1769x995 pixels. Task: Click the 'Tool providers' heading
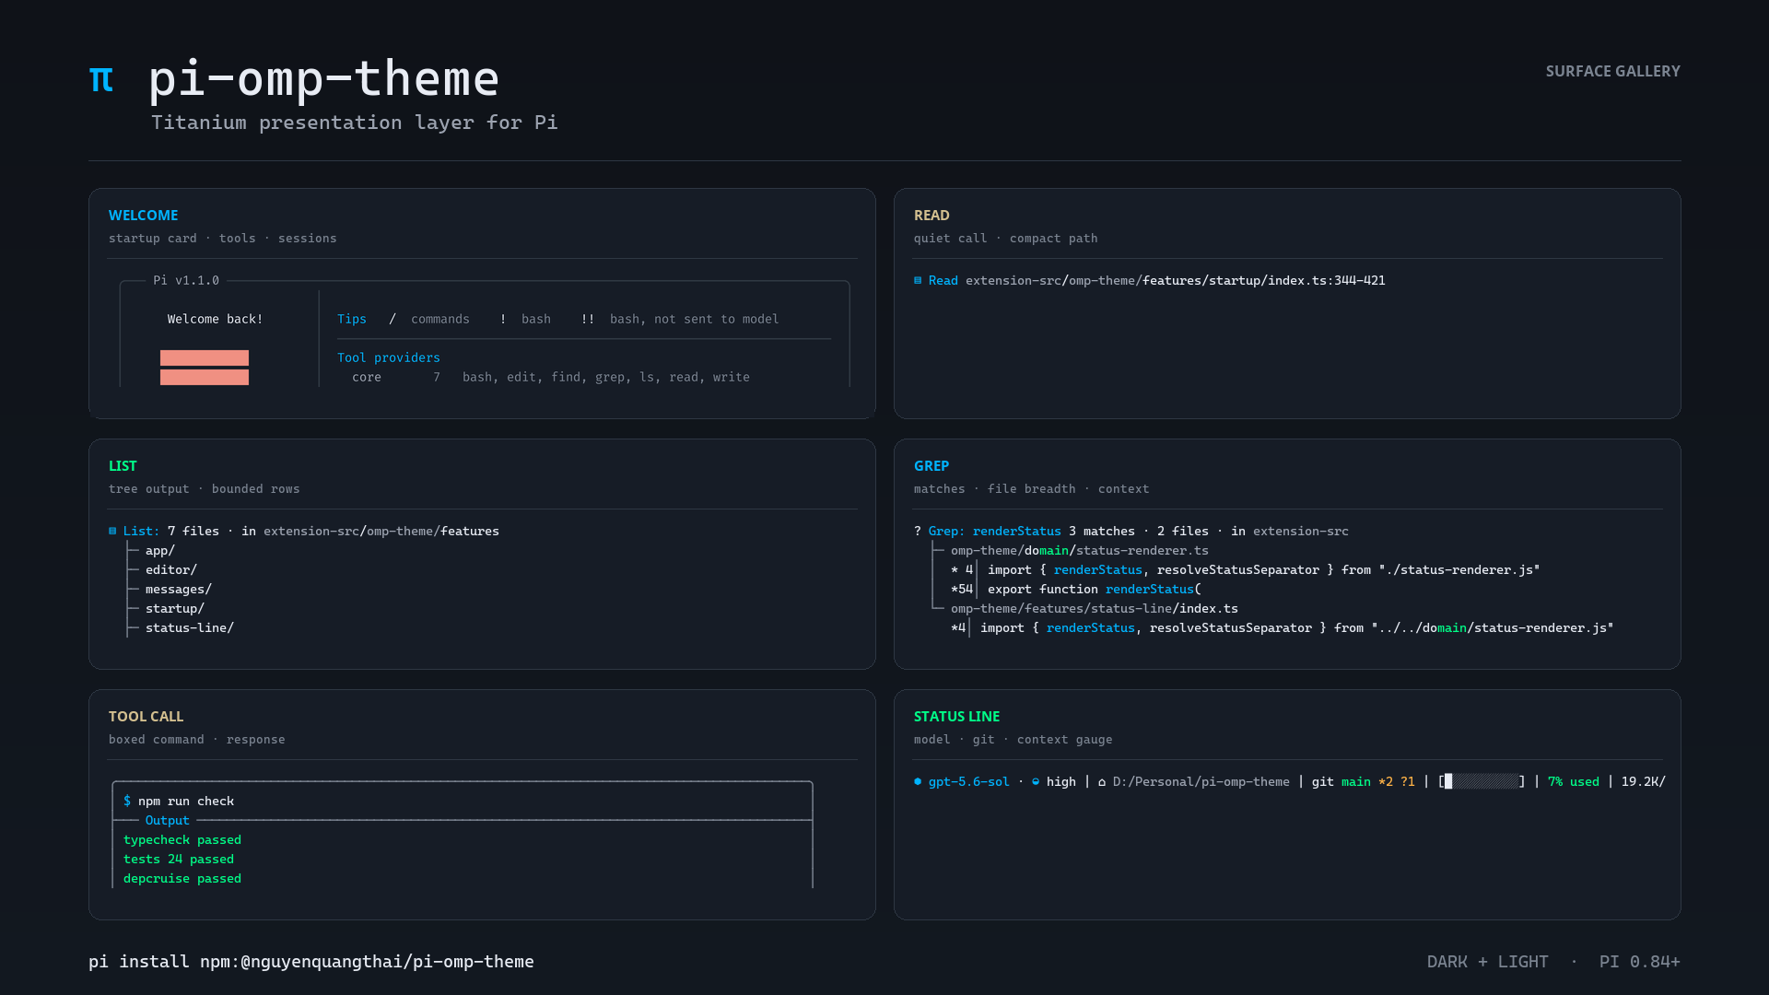[x=389, y=357]
